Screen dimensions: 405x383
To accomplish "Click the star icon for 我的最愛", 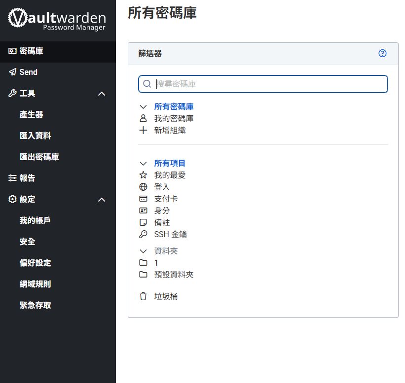I will tap(144, 175).
